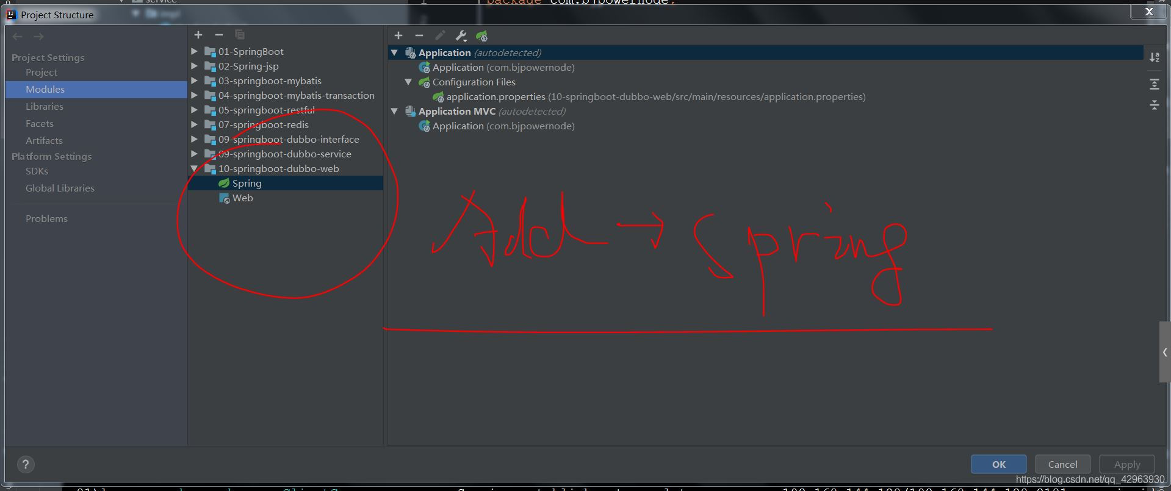Click the collapse all icon
Screen dimensions: 1171x491
pos(1155,105)
